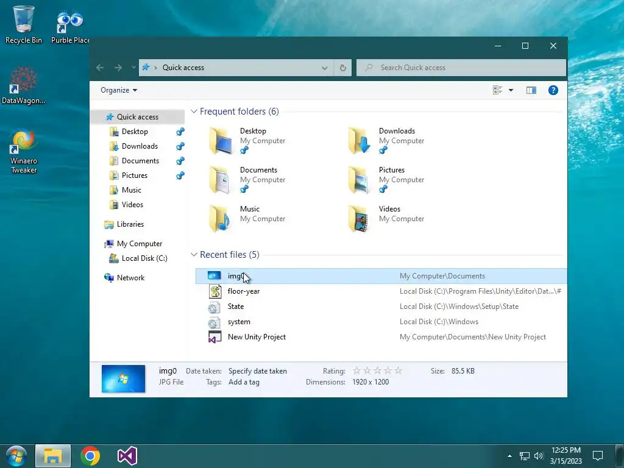Set rating to the first star

(x=357, y=371)
